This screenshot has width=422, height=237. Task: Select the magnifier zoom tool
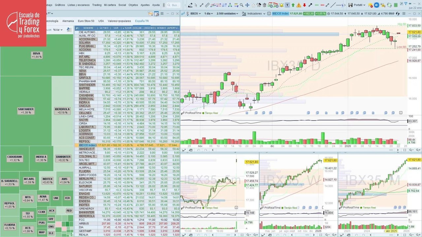coord(242,5)
